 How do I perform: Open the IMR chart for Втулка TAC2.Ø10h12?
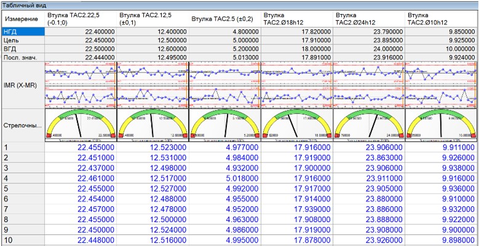click(441, 83)
